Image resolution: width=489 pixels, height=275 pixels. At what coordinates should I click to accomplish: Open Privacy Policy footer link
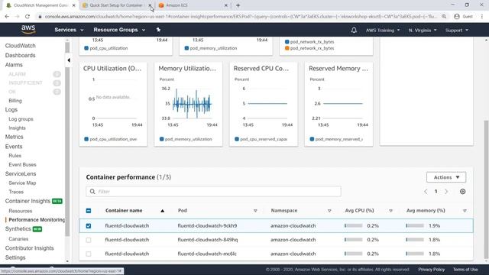click(x=431, y=270)
